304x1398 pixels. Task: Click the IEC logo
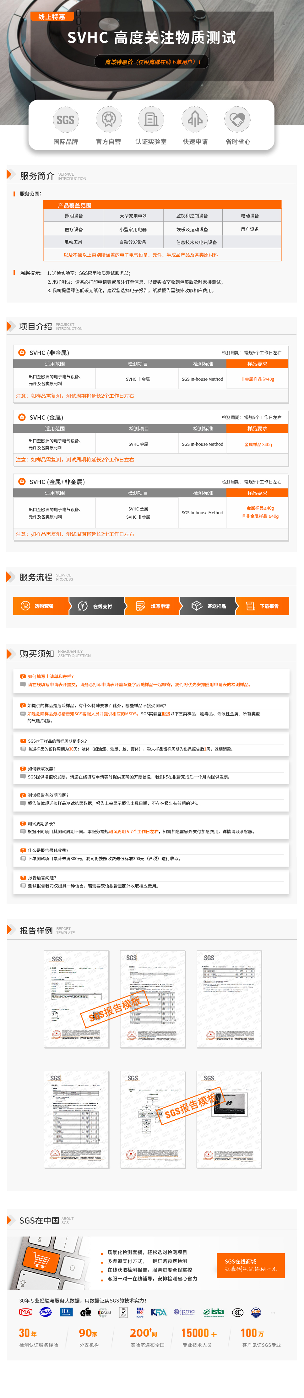coord(66,1312)
